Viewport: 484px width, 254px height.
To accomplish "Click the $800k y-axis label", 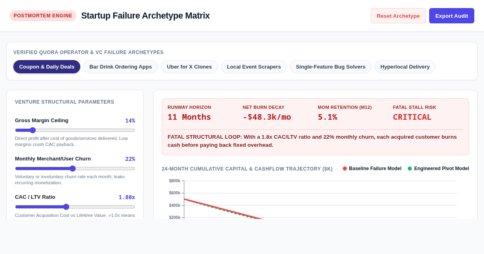I will click(175, 181).
